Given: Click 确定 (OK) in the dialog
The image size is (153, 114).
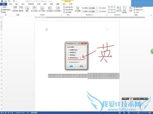Looking at the screenshot, I should click(x=71, y=66).
